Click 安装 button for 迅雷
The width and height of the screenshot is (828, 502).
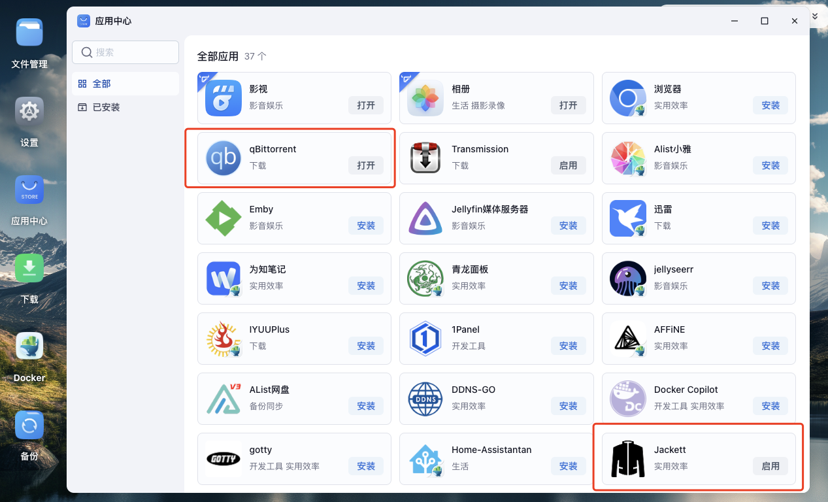click(770, 226)
